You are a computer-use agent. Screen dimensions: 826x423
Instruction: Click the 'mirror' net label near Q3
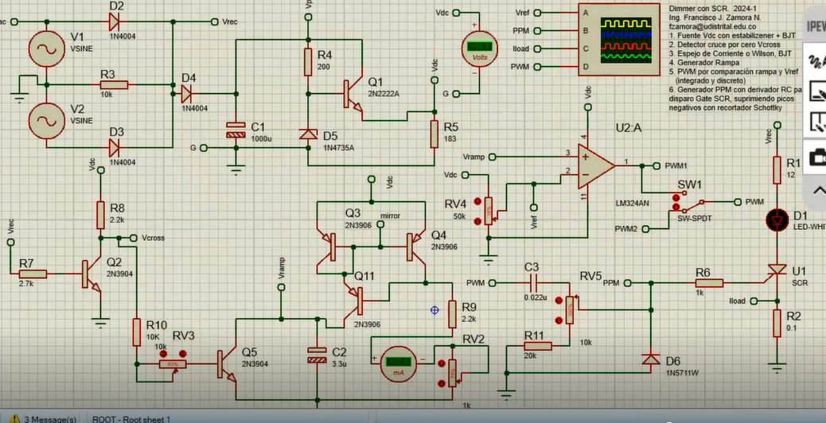coord(391,215)
